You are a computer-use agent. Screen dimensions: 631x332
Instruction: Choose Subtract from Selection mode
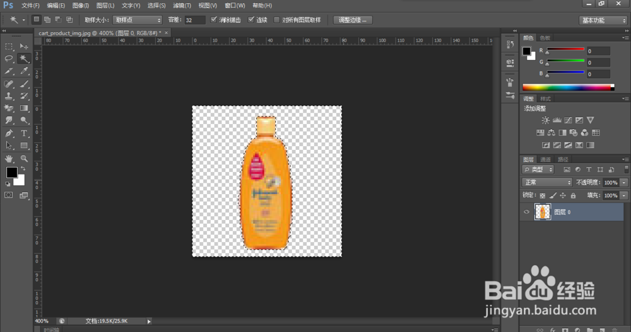click(x=58, y=20)
